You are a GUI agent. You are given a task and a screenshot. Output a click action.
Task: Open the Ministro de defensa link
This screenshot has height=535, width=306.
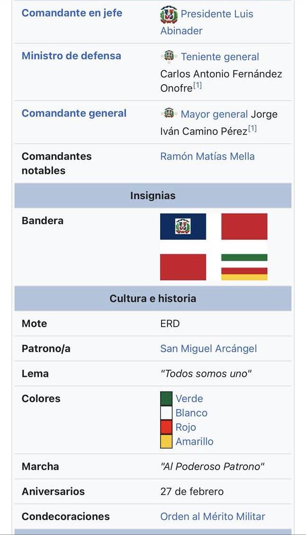pos(72,55)
